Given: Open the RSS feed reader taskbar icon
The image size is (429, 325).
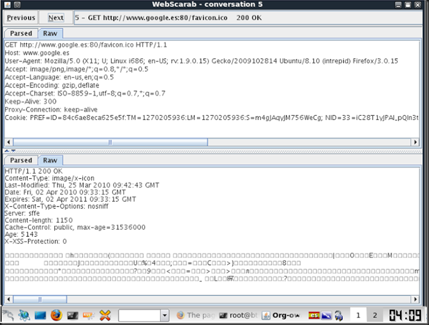Looking at the screenshot, I should [x=88, y=316].
